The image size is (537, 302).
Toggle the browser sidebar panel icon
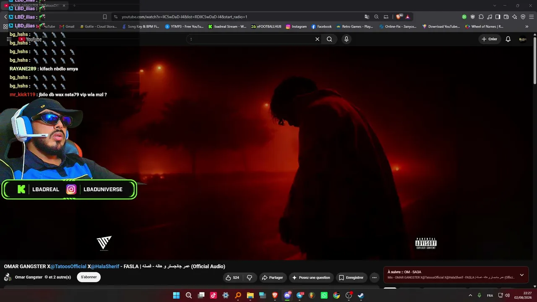point(498,17)
